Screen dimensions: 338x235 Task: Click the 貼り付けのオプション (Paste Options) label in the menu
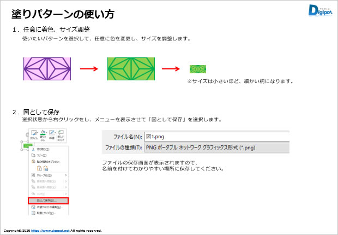[x=49, y=162]
